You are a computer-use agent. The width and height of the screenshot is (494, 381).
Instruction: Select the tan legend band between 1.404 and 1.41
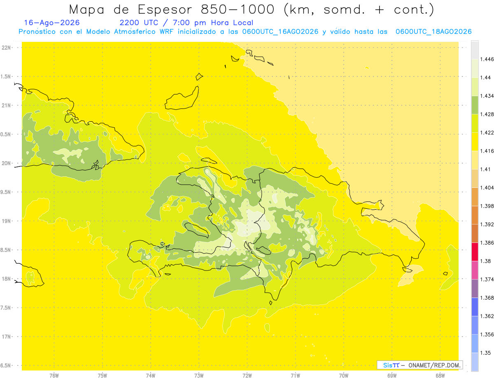coord(475,178)
